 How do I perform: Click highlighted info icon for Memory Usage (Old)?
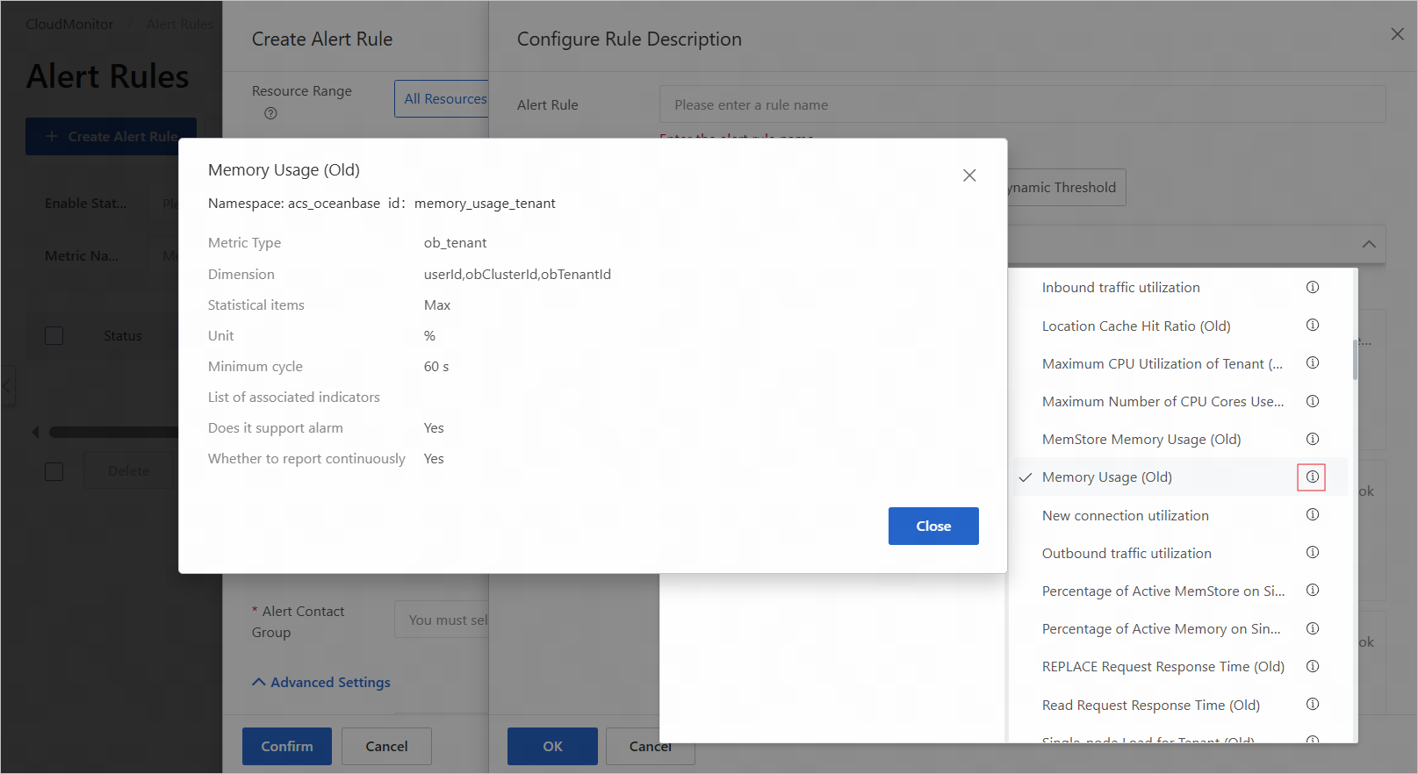(x=1312, y=477)
